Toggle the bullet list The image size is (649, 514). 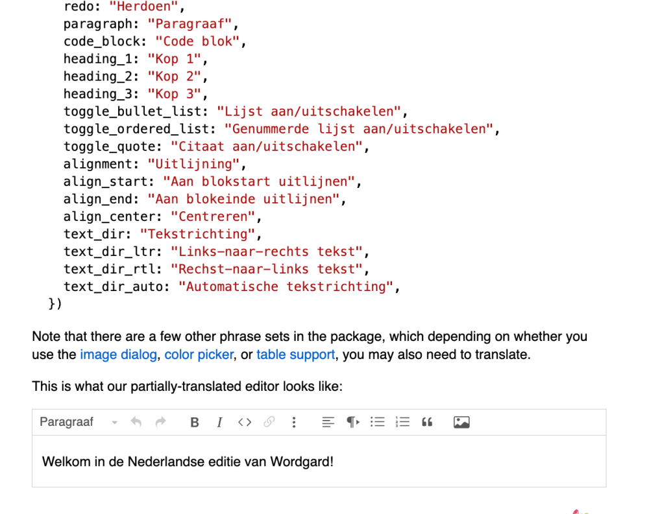click(378, 422)
